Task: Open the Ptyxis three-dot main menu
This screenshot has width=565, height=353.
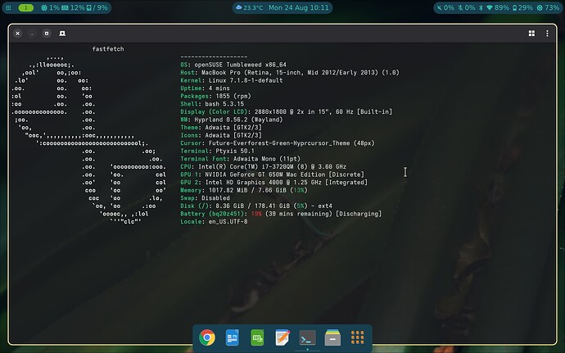Action: [x=547, y=34]
